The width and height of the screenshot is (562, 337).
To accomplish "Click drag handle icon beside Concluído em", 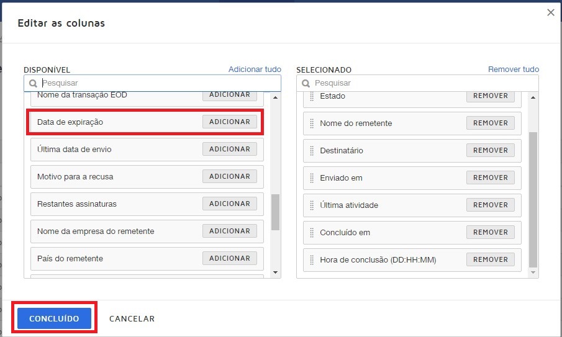I will tap(312, 233).
